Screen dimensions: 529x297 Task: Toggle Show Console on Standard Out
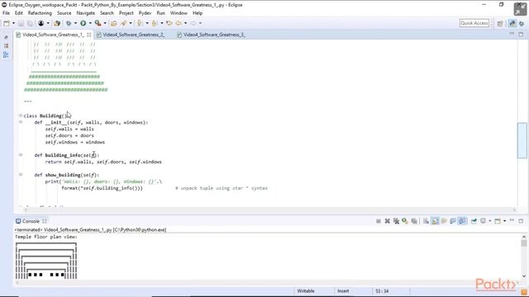(453, 221)
